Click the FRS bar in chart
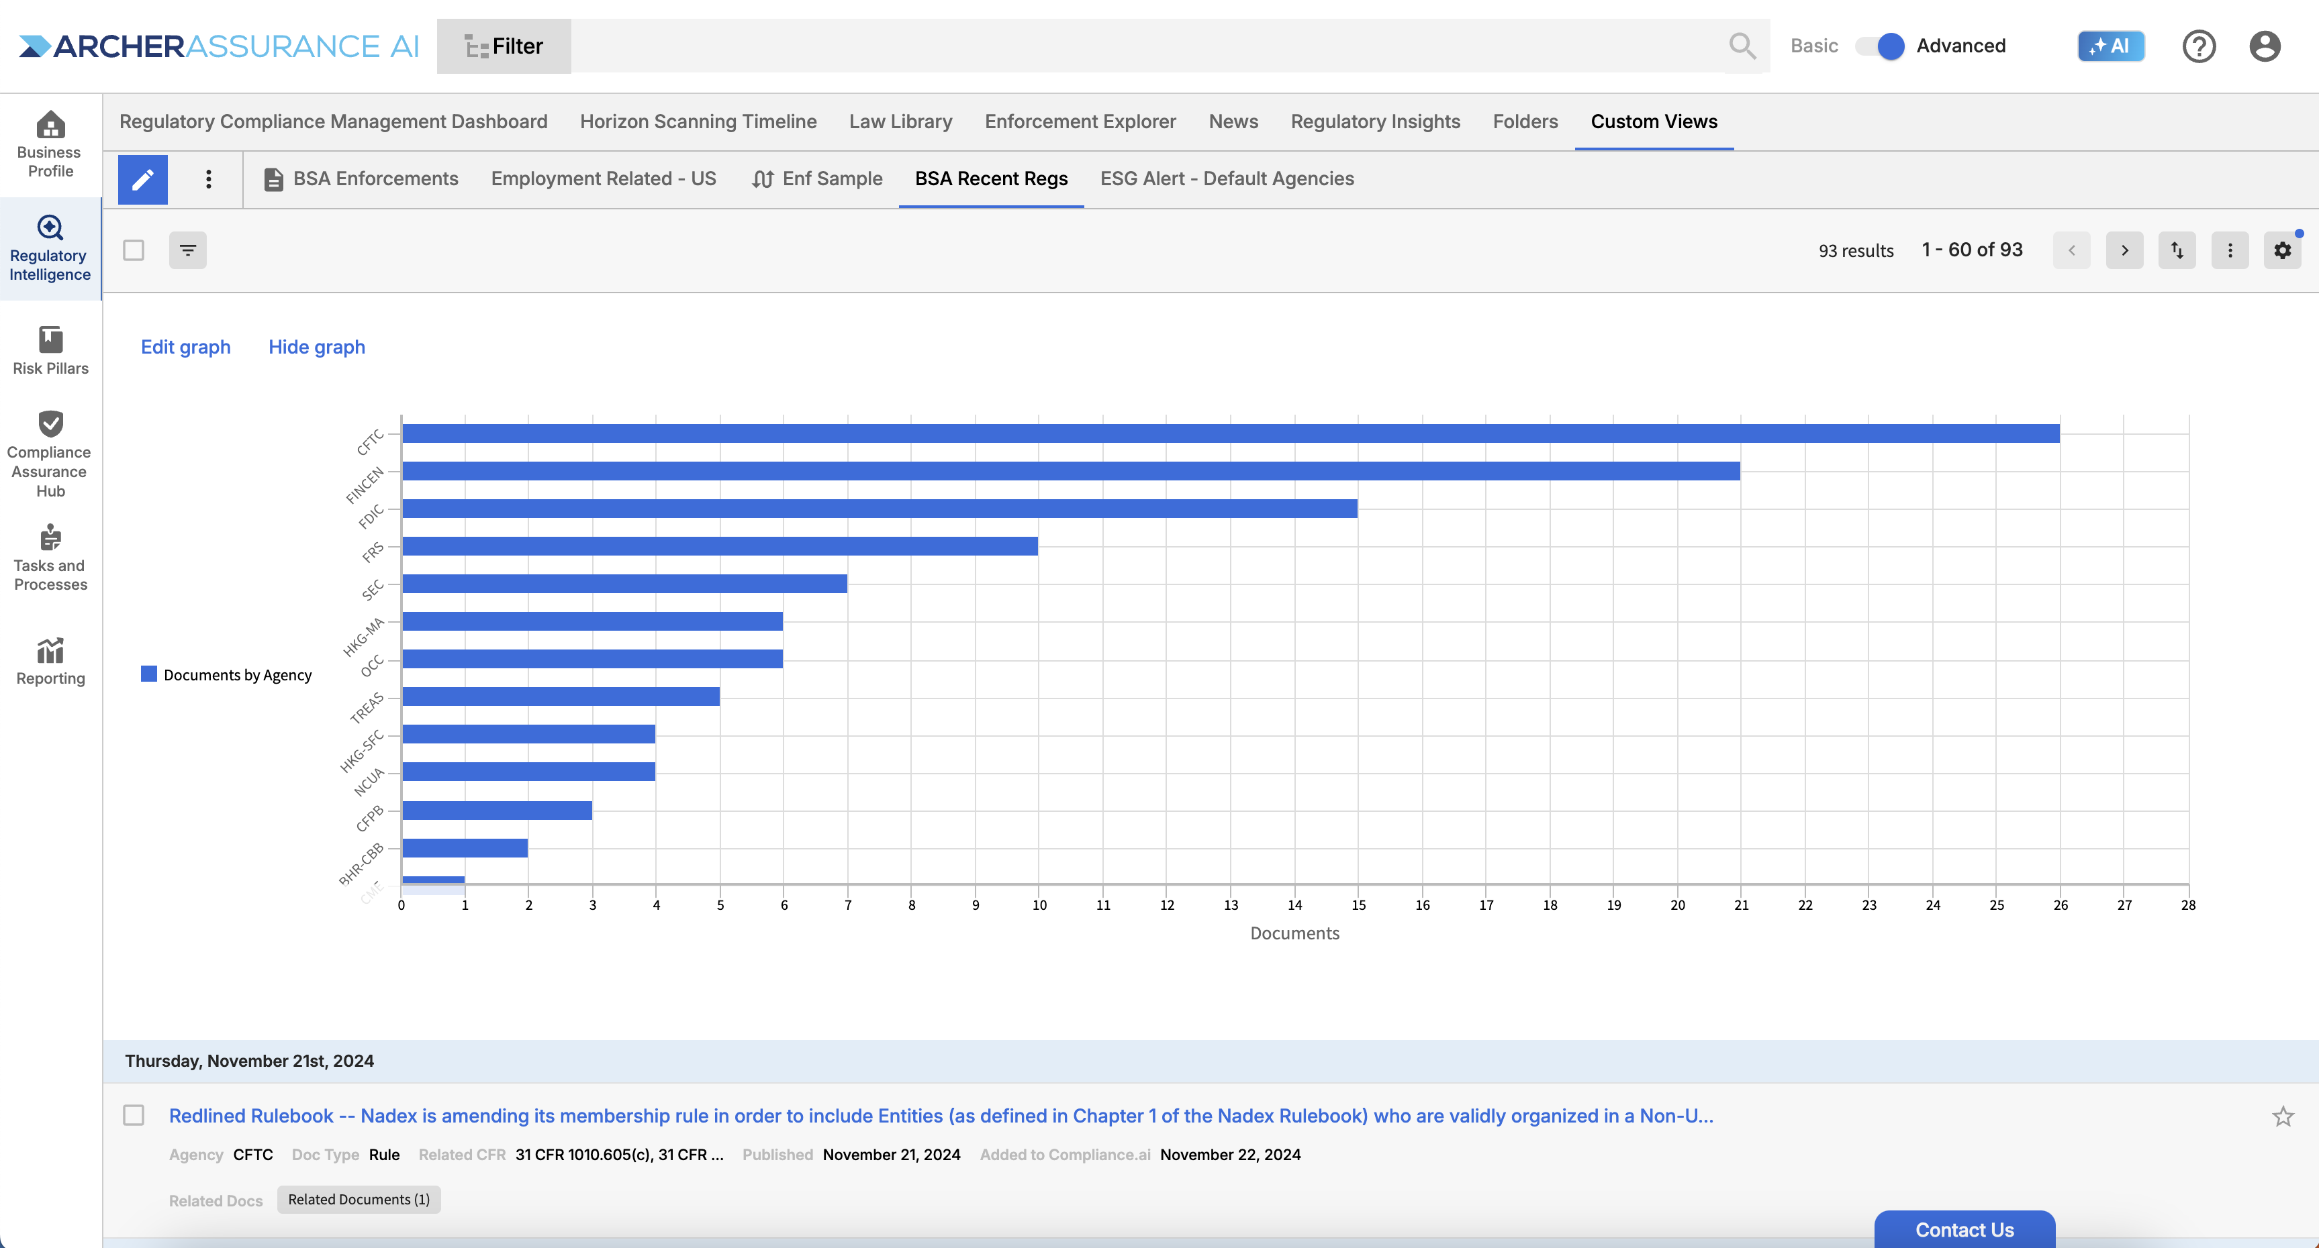Image resolution: width=2319 pixels, height=1248 pixels. click(x=720, y=546)
